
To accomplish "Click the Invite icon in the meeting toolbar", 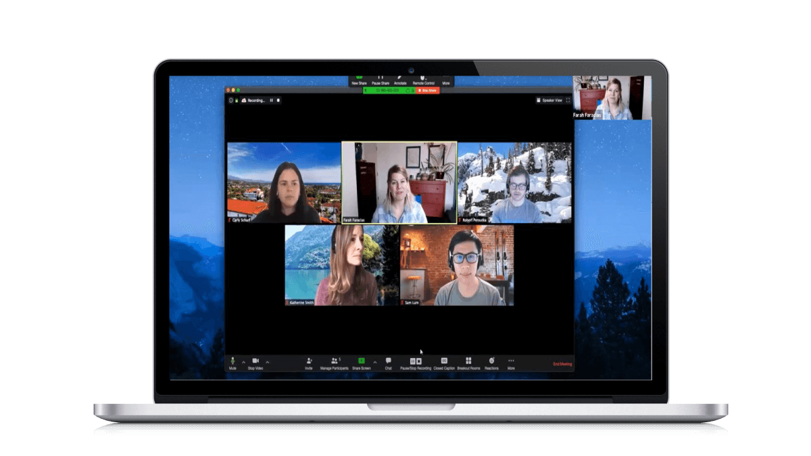I will click(309, 361).
